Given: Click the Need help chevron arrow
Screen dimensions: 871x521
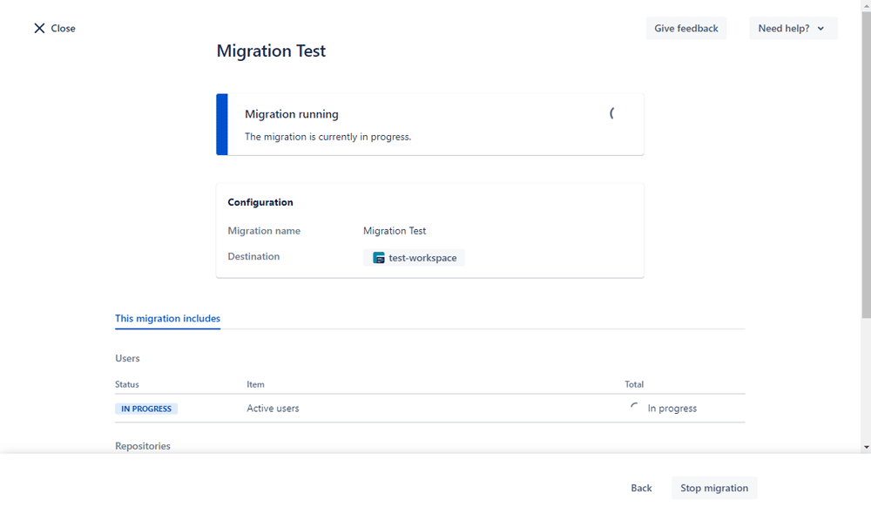Looking at the screenshot, I should 821,29.
